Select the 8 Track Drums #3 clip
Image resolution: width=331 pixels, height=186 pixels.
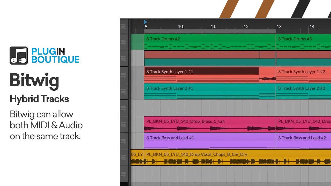(x=303, y=42)
